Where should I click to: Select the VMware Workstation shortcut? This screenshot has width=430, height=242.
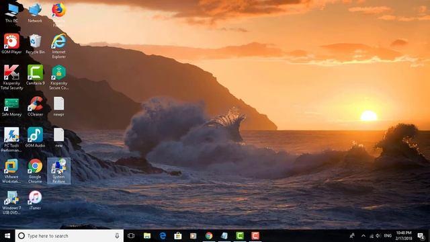point(11,171)
